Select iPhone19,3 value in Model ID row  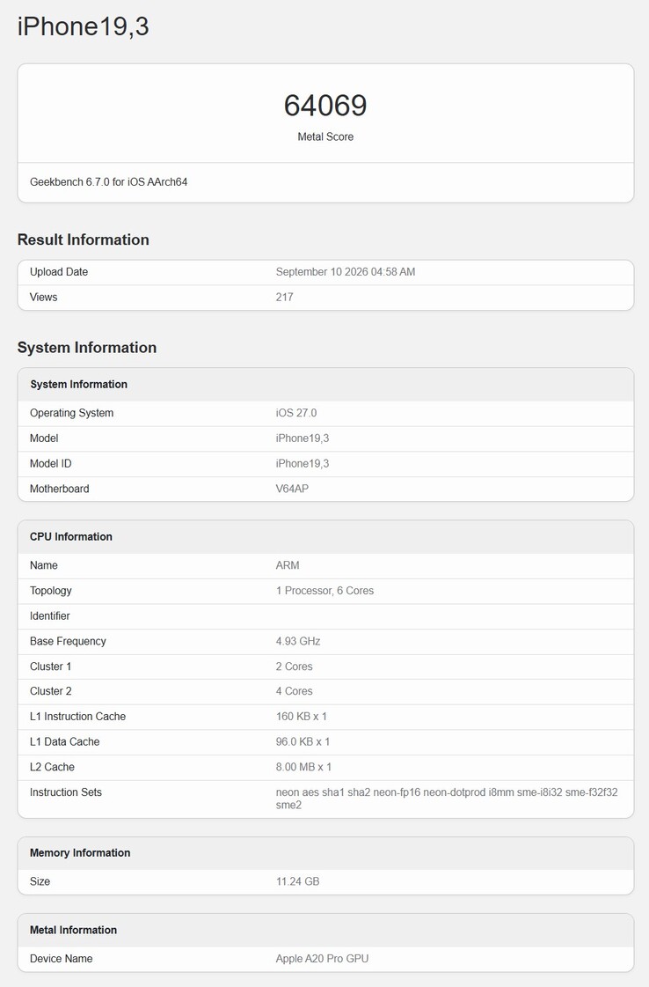click(x=303, y=463)
